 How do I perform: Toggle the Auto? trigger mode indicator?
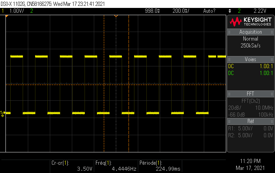coord(209,11)
